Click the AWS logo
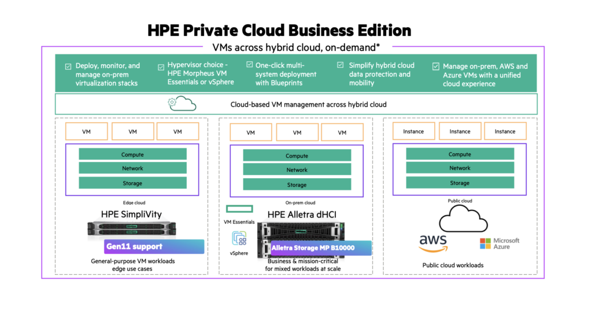Screen dimensions: 592x310 point(434,242)
